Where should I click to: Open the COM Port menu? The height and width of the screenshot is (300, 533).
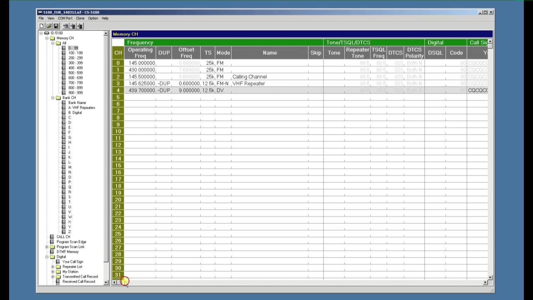65,18
